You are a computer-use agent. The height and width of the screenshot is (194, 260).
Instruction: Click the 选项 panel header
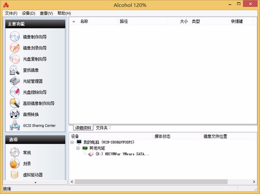tap(35, 140)
